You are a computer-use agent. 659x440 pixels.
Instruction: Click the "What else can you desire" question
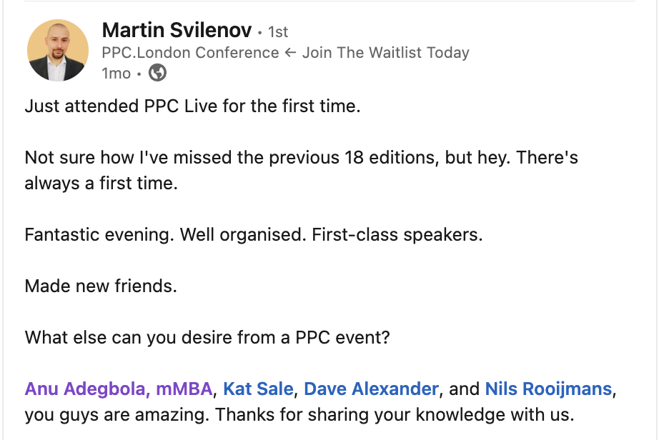click(x=207, y=338)
